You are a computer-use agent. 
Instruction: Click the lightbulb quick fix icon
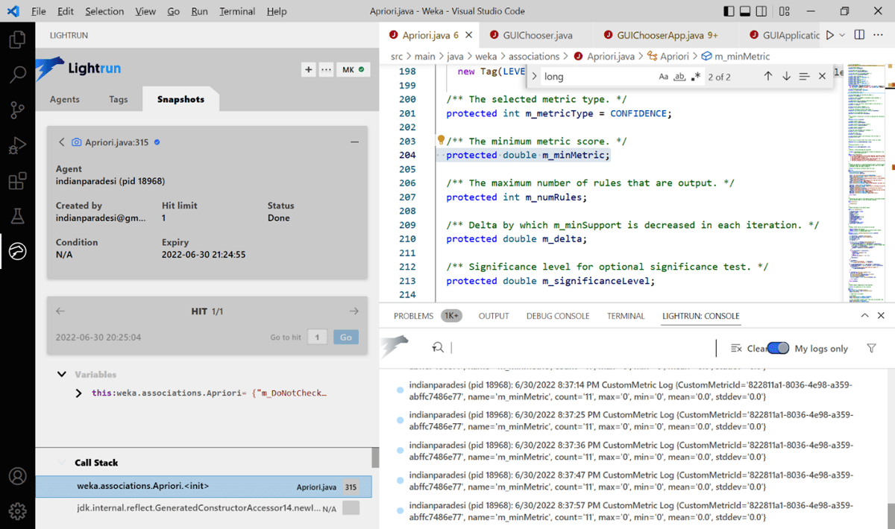[441, 140]
